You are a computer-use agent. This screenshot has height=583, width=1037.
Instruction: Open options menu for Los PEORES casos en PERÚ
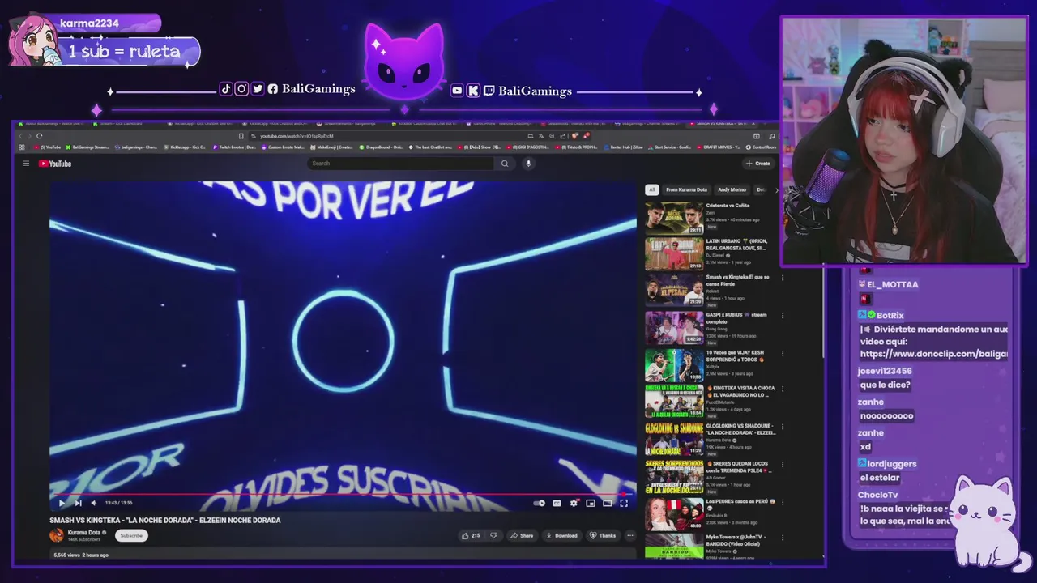tap(783, 501)
